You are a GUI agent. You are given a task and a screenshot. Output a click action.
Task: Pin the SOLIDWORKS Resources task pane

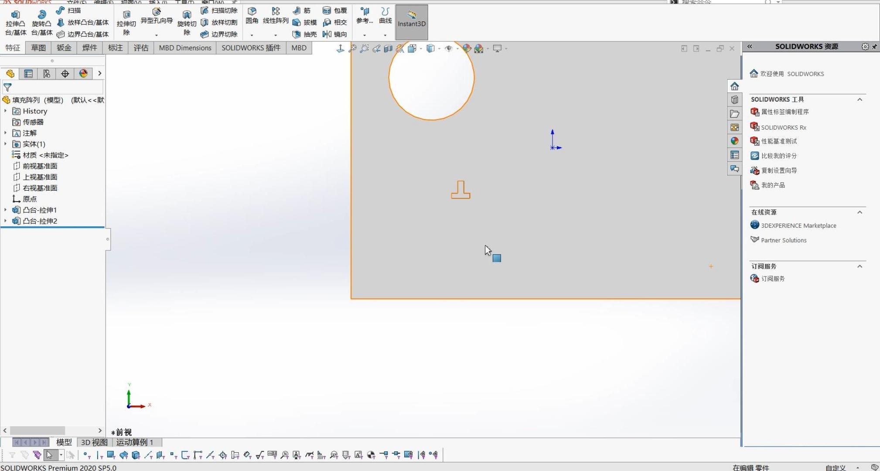pyautogui.click(x=874, y=47)
